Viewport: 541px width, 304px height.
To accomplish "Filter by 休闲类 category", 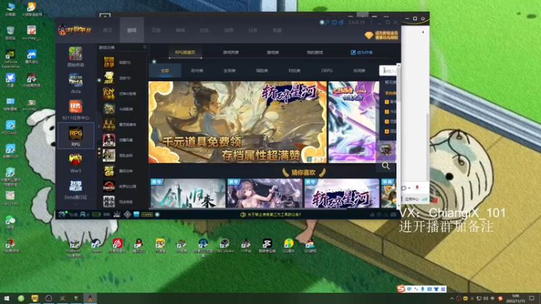I will [x=359, y=70].
